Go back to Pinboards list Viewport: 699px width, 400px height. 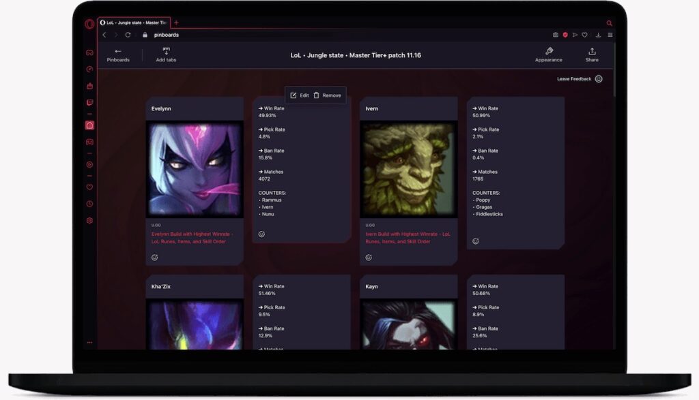tap(118, 55)
